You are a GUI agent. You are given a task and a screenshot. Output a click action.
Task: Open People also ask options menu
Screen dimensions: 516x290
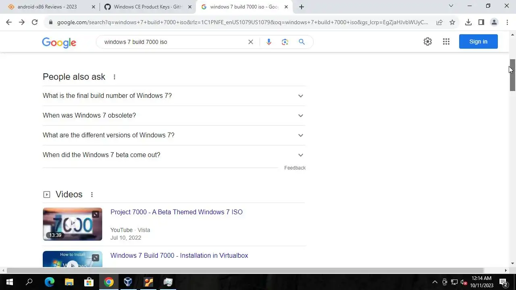114,77
